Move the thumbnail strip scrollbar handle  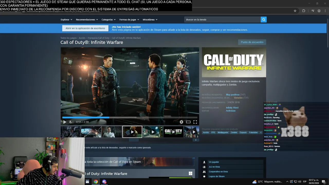click(x=134, y=140)
